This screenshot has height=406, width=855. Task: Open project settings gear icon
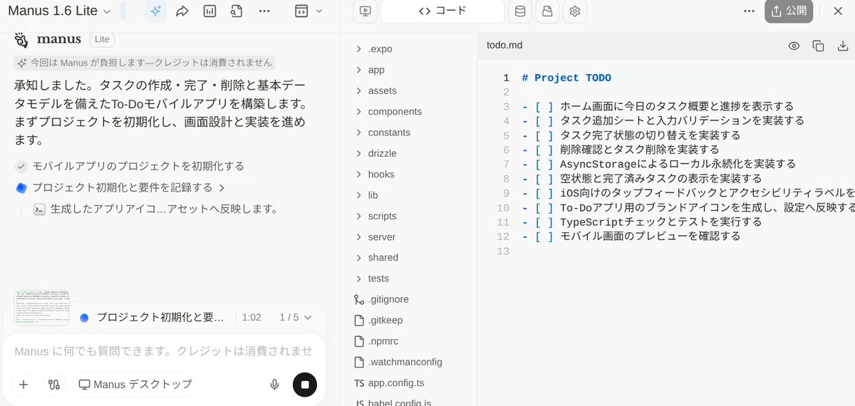tap(575, 11)
